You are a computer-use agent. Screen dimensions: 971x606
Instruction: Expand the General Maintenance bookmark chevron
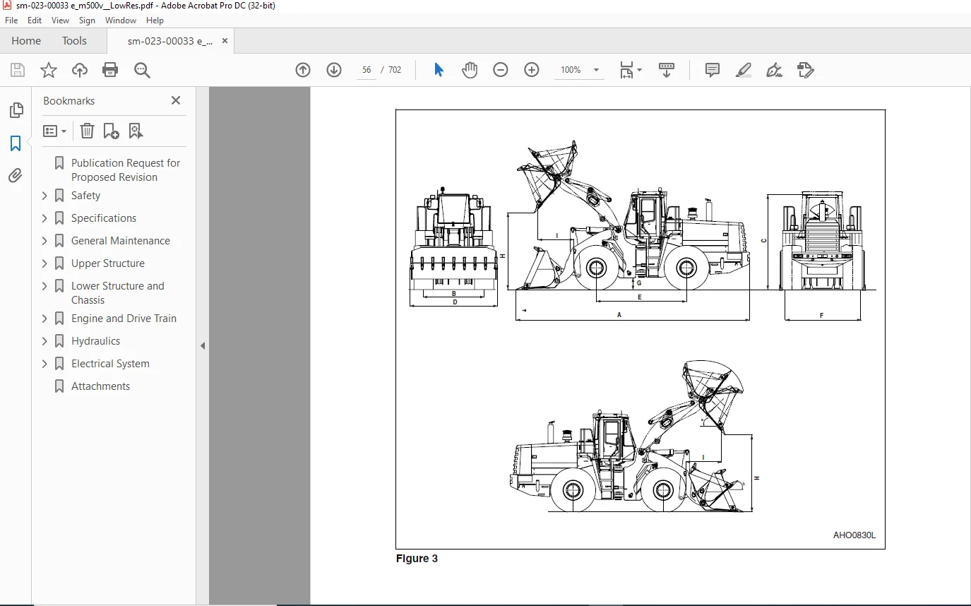44,241
